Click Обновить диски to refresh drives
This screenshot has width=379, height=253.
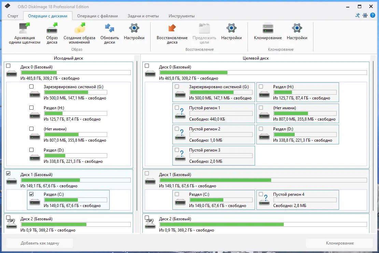point(110,28)
